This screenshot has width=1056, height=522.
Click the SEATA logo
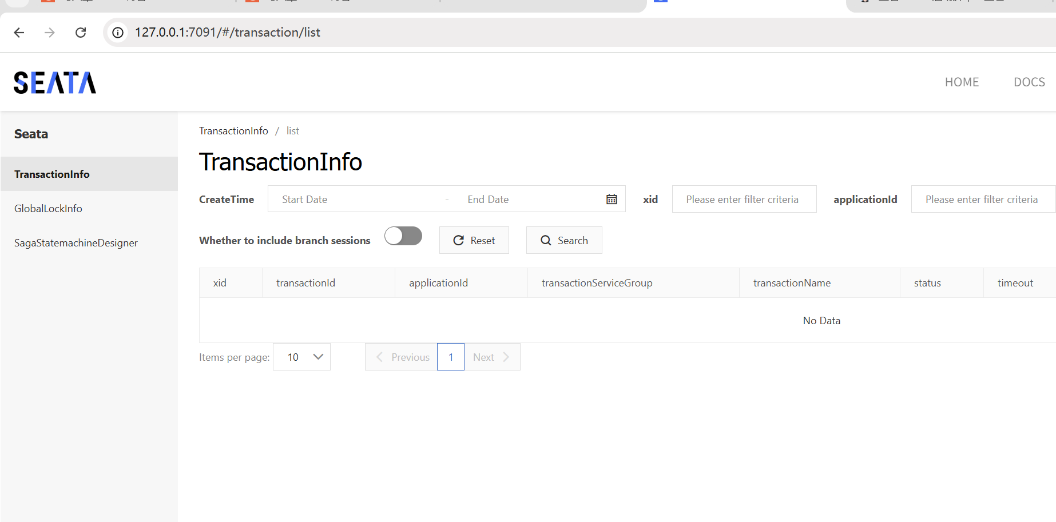(55, 82)
